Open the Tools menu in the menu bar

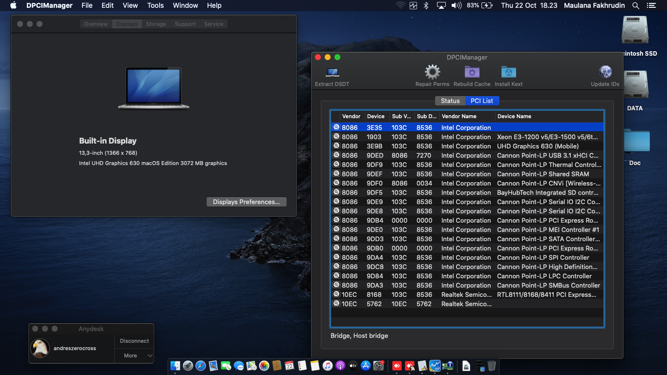[x=155, y=5]
